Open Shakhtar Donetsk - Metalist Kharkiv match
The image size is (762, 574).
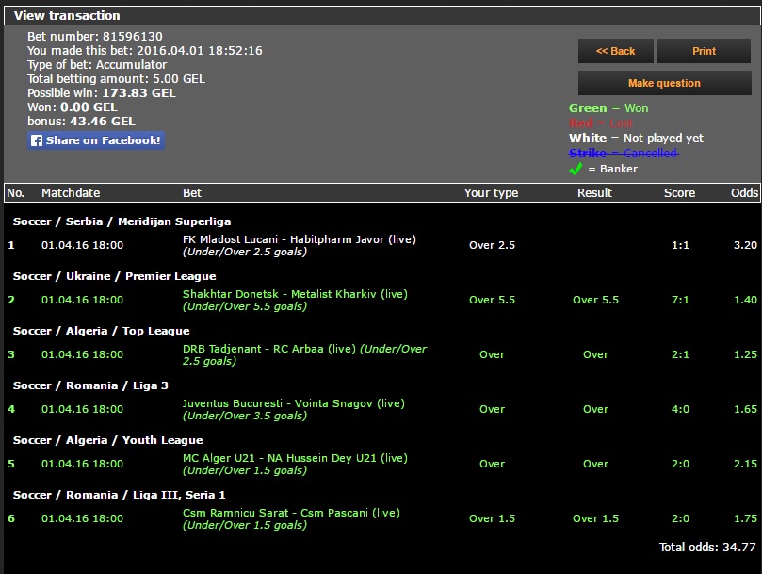tap(295, 294)
